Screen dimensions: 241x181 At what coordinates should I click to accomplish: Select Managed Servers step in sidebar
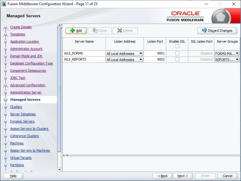pyautogui.click(x=25, y=100)
